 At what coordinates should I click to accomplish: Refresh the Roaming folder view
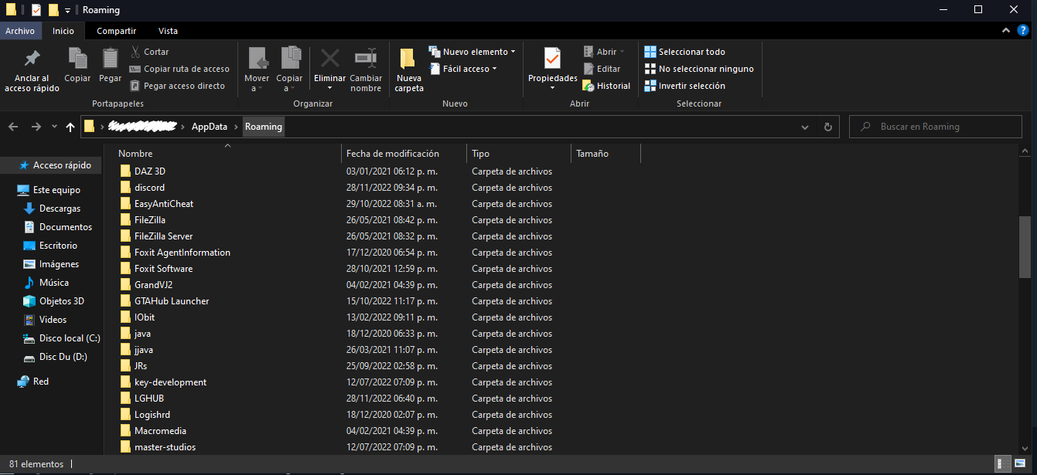tap(828, 127)
